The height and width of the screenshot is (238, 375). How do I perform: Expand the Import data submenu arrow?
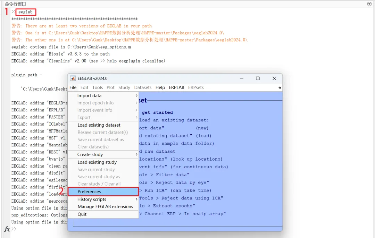pyautogui.click(x=136, y=96)
